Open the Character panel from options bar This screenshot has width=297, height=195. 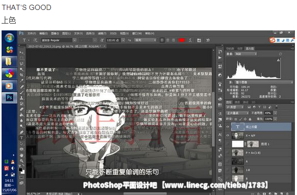coord(199,40)
